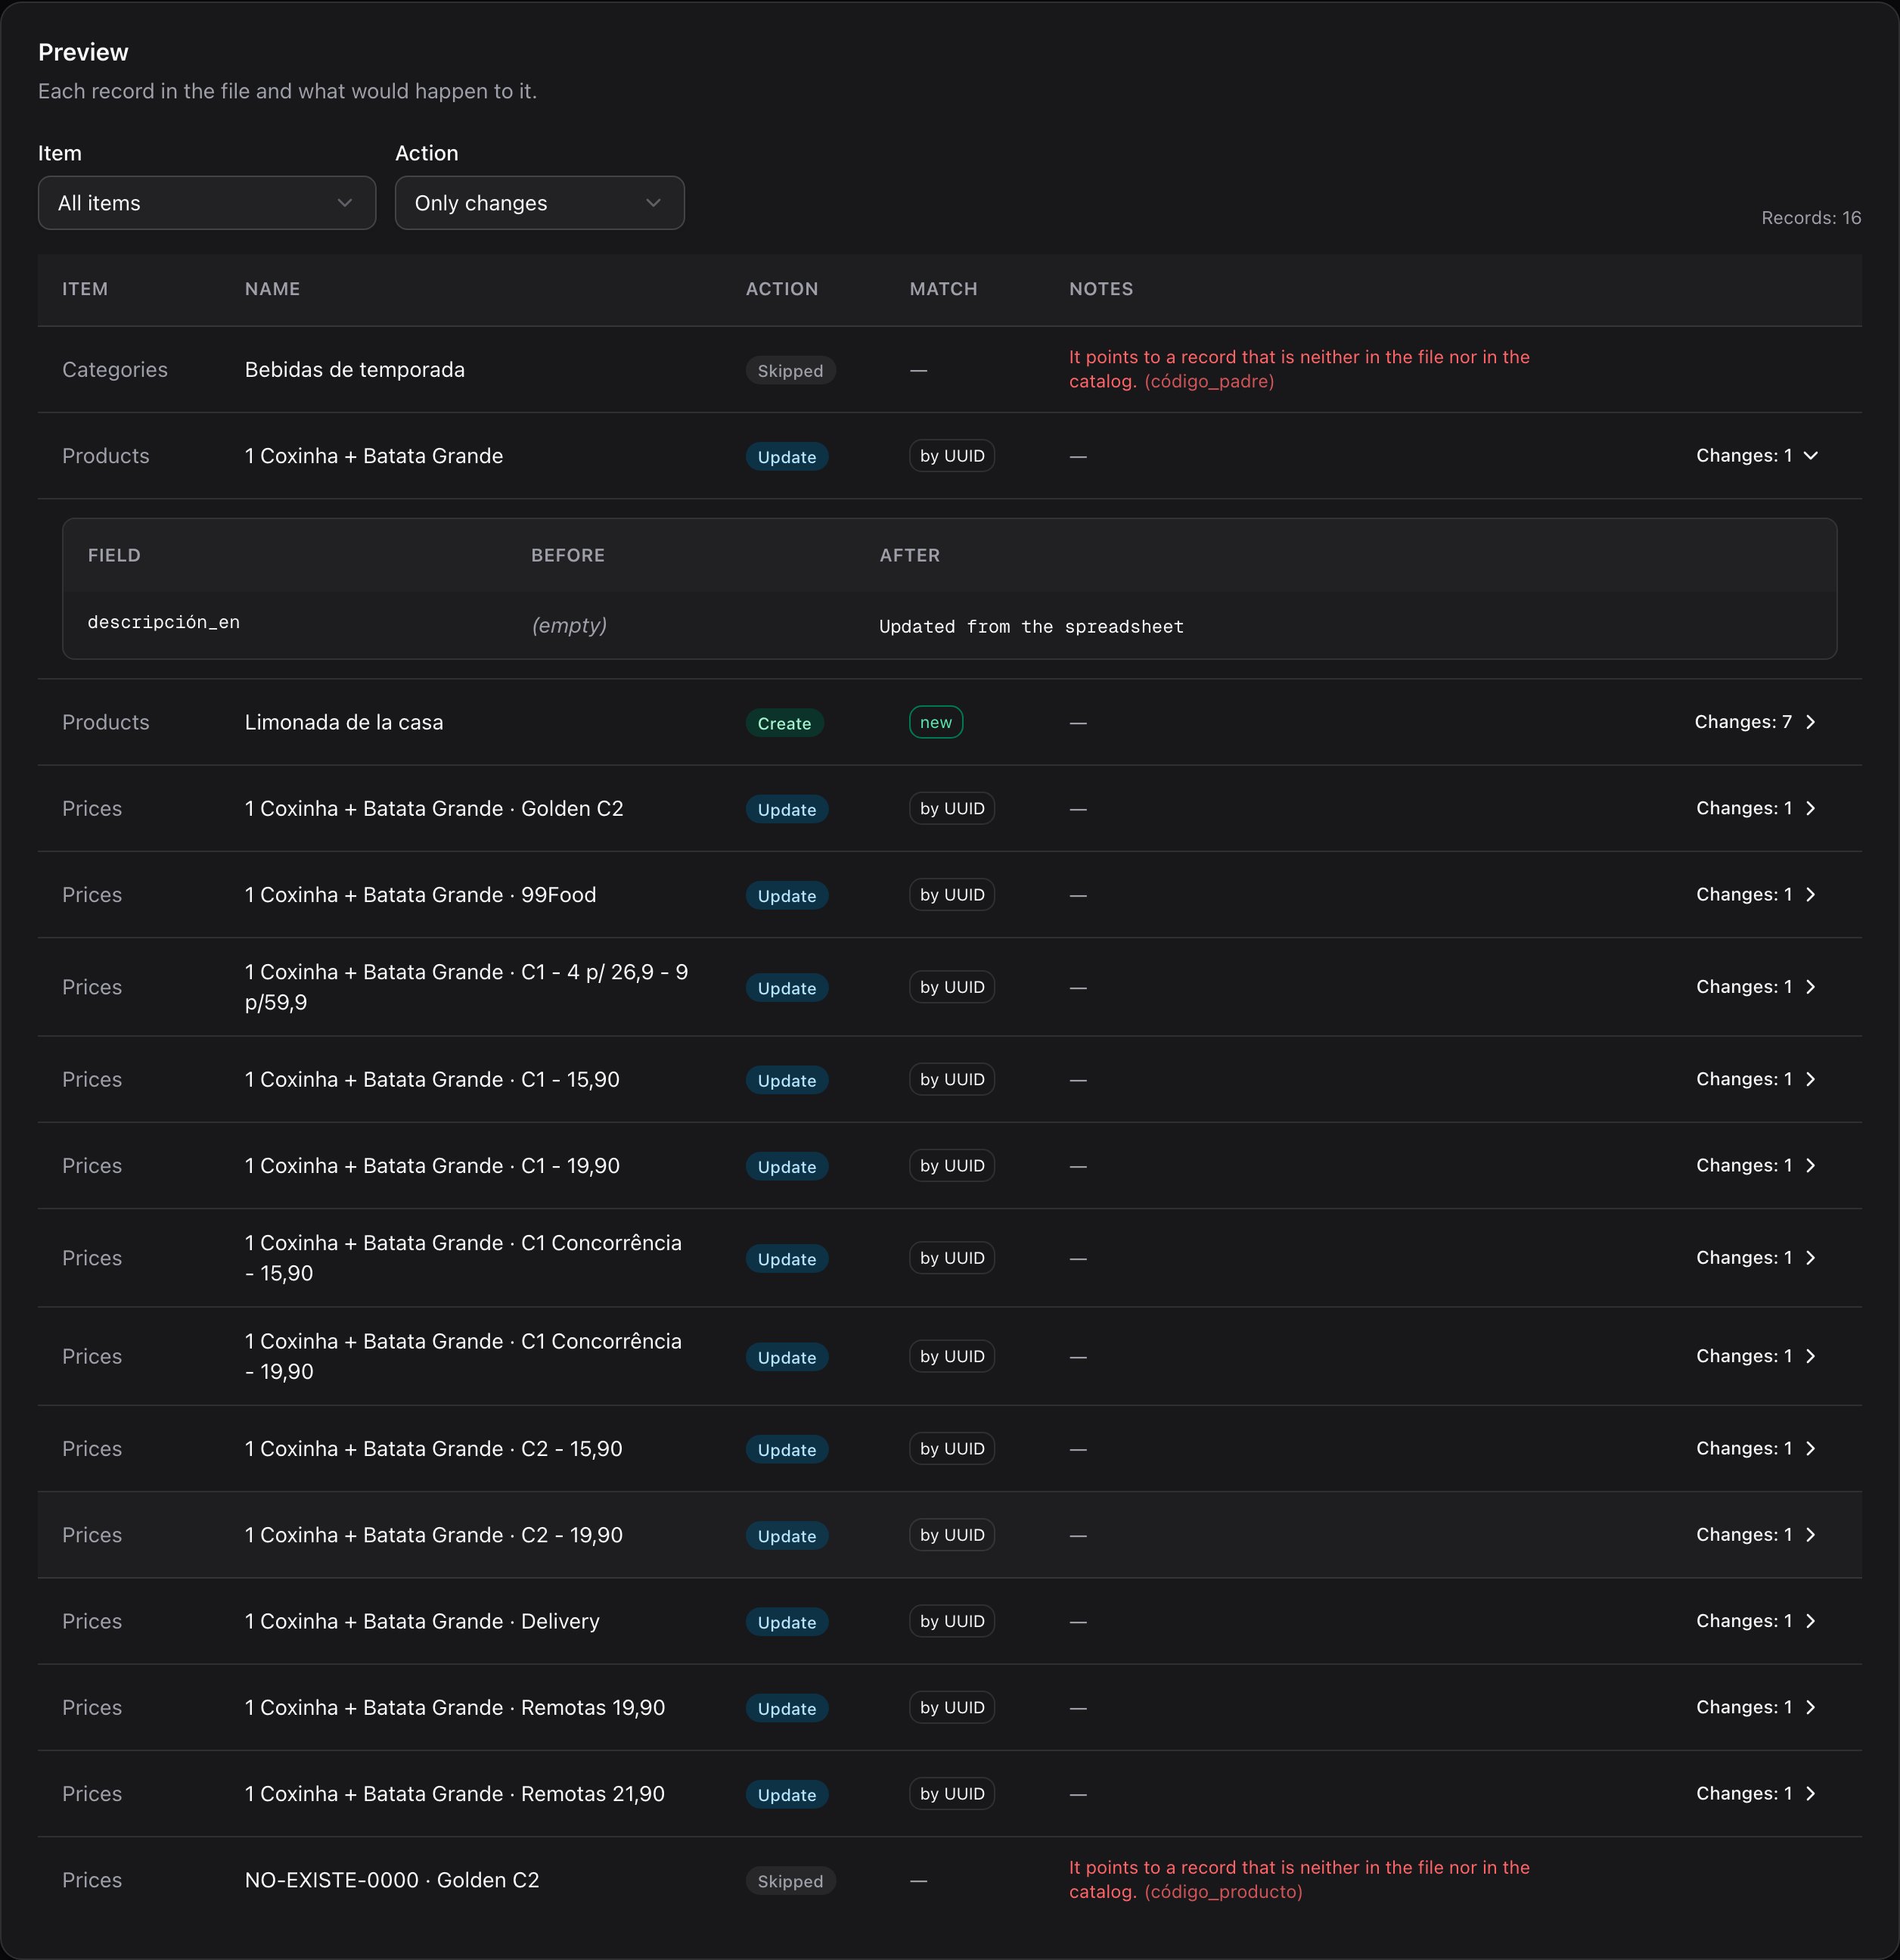Screen dimensions: 1900x1960
Task: Click 'by UUID' badge in Delivery row
Action: pos(952,1621)
